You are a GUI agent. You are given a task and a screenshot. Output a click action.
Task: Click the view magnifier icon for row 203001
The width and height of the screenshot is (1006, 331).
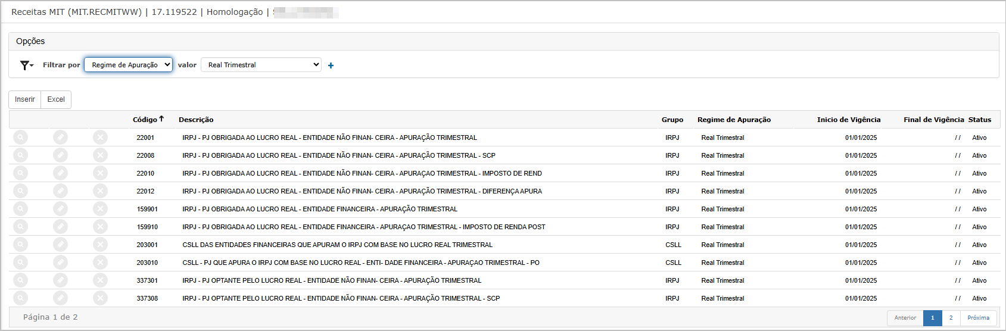click(x=20, y=245)
